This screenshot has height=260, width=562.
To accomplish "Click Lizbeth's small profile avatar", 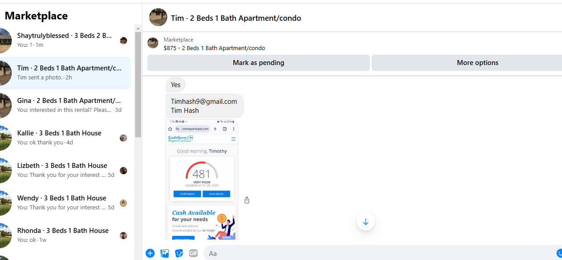I will [123, 171].
